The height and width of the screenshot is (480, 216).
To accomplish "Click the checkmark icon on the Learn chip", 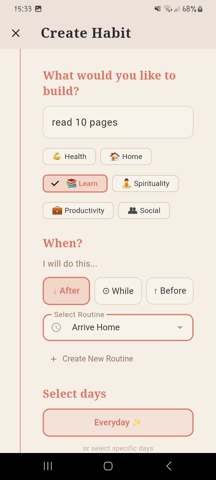I will (x=55, y=183).
